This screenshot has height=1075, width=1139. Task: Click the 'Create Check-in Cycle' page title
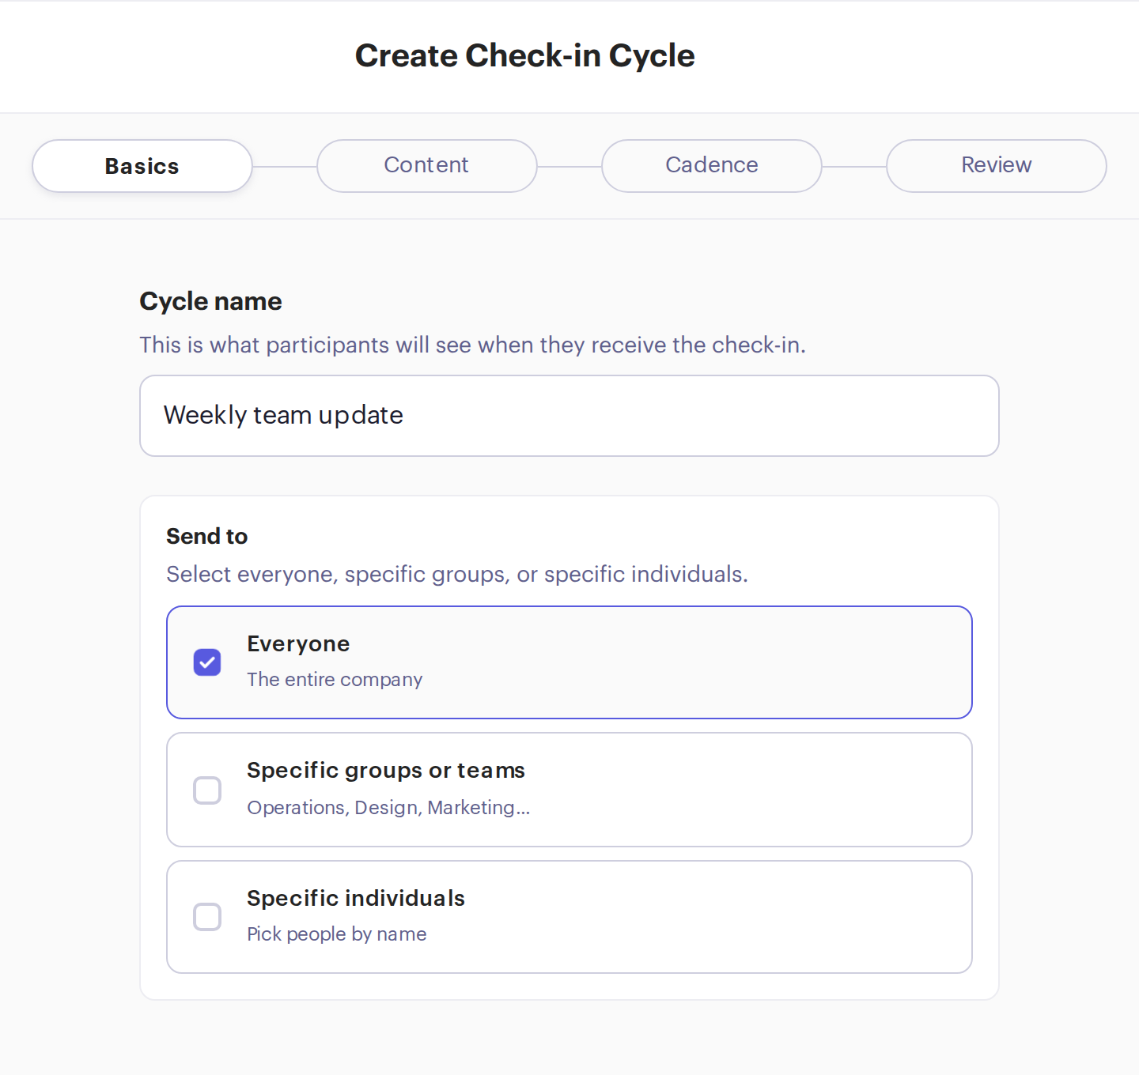click(x=524, y=56)
